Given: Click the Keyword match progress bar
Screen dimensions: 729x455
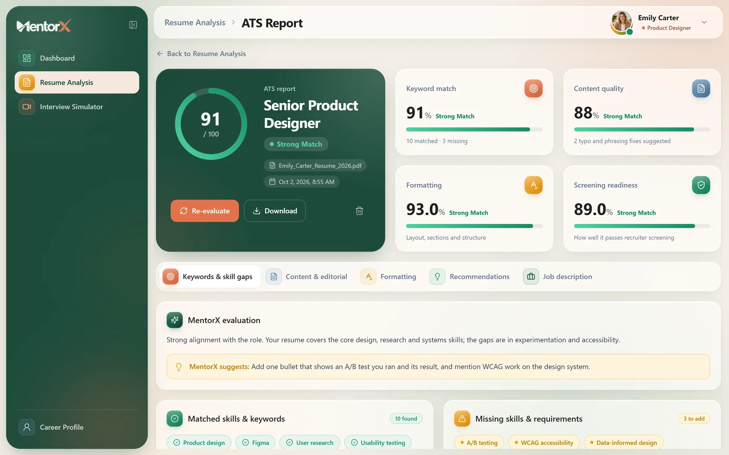Looking at the screenshot, I should [x=474, y=129].
